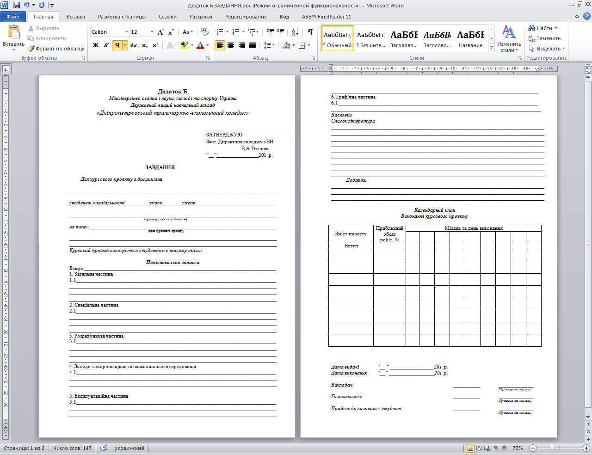The width and height of the screenshot is (592, 455).
Task: Redo the last action
Action: pyautogui.click(x=42, y=5)
